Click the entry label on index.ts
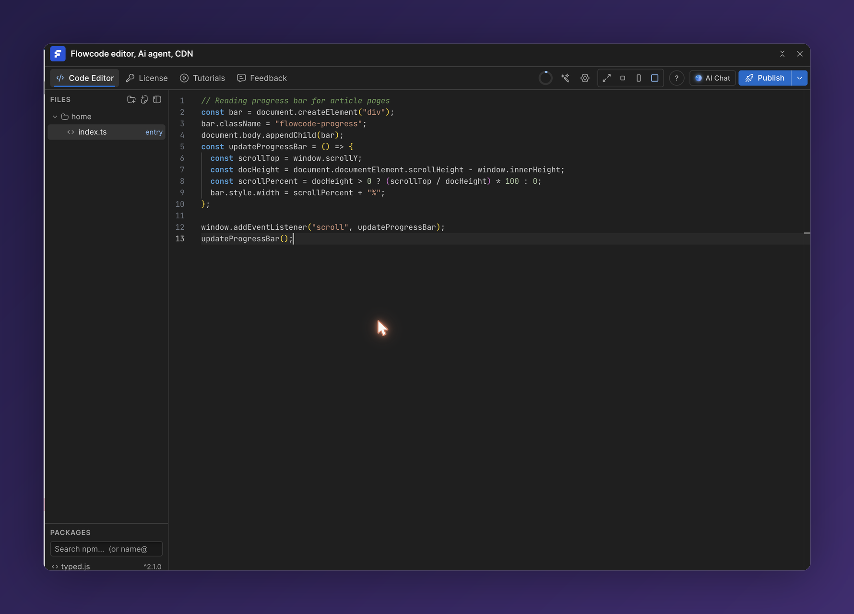 point(154,132)
